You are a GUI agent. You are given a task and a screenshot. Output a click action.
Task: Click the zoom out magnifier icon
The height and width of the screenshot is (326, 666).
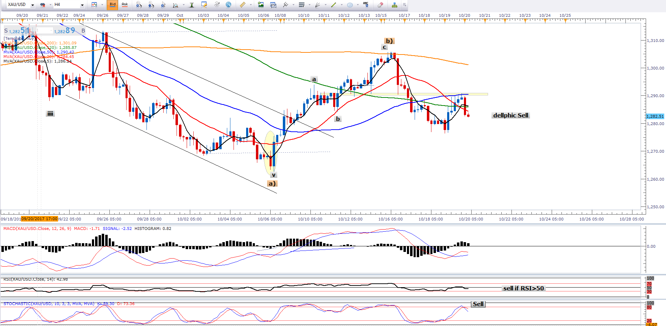[151, 5]
